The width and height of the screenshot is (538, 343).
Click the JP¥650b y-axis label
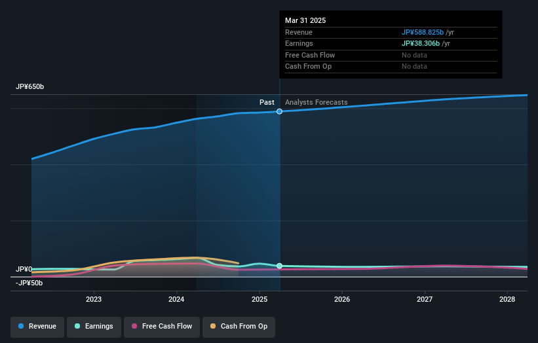click(30, 86)
